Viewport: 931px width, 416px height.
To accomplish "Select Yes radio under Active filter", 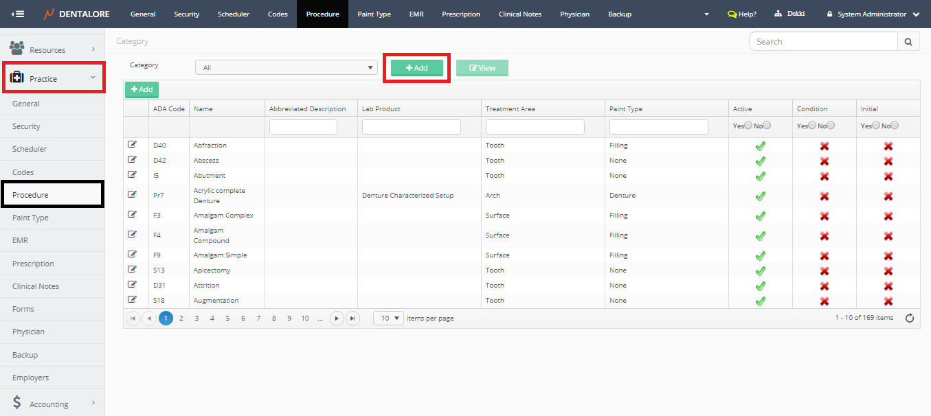I will [x=749, y=125].
